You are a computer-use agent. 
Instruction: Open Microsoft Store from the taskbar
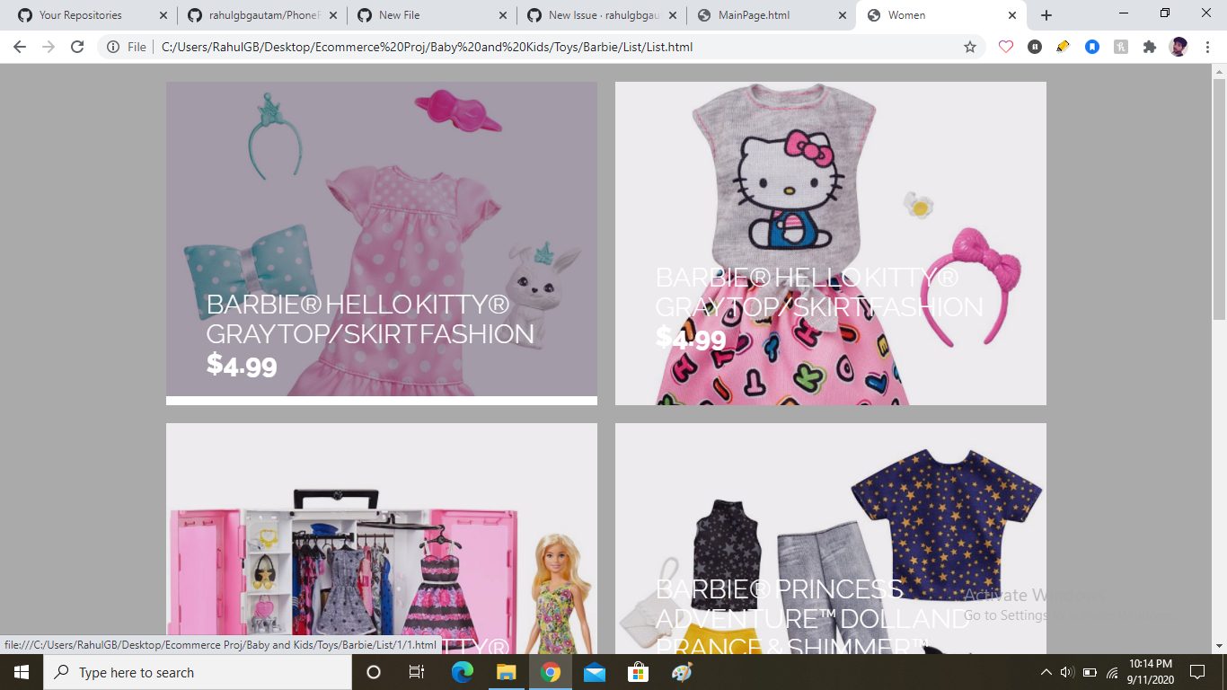coord(638,672)
